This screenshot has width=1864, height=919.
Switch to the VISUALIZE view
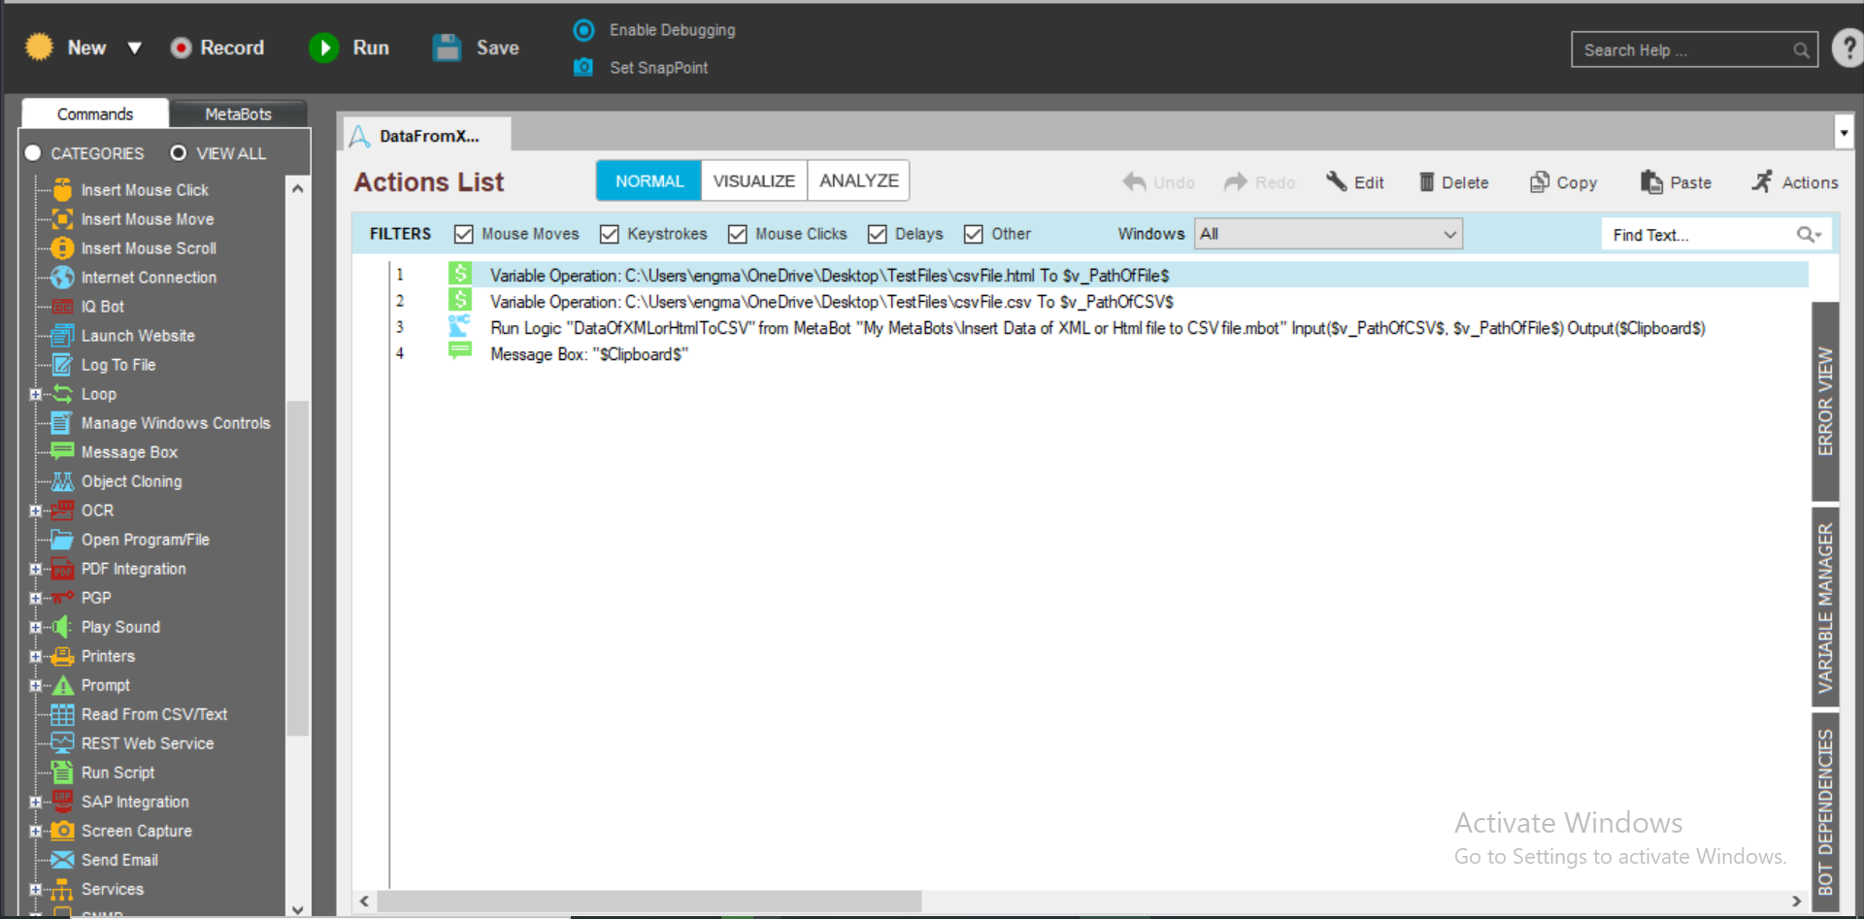click(754, 181)
